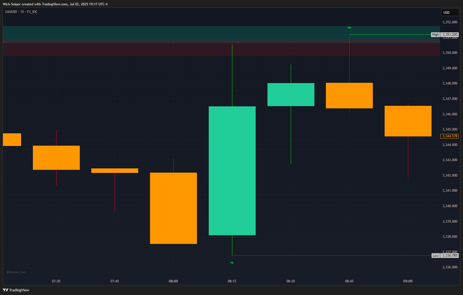Click the XAUUSD symbol title

[x=21, y=12]
